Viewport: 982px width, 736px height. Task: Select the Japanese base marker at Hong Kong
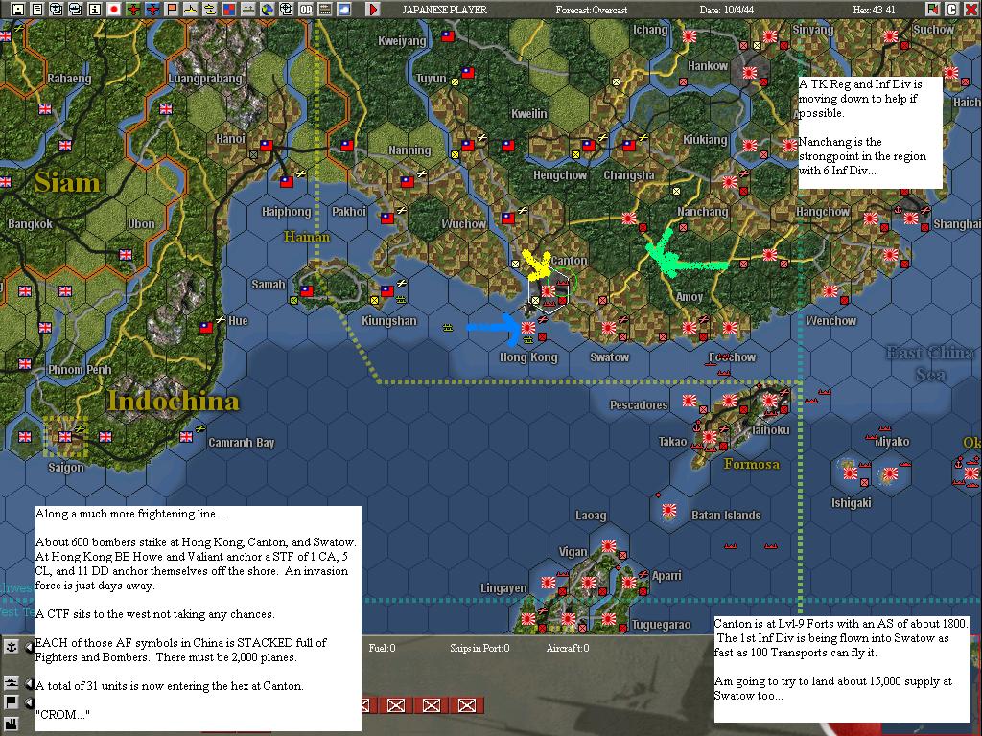tap(528, 328)
